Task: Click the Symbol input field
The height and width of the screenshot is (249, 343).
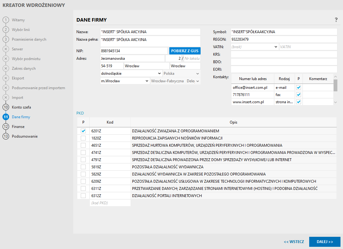Action: point(284,32)
